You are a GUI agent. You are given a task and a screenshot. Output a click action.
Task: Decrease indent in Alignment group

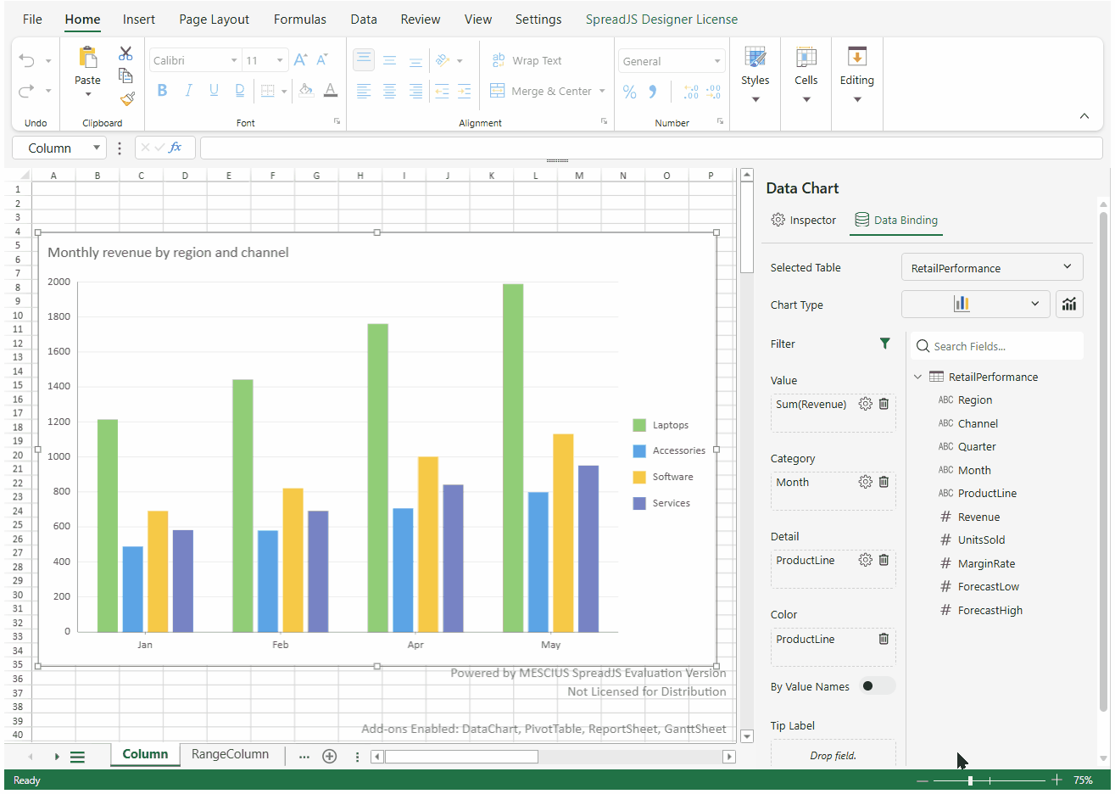442,91
